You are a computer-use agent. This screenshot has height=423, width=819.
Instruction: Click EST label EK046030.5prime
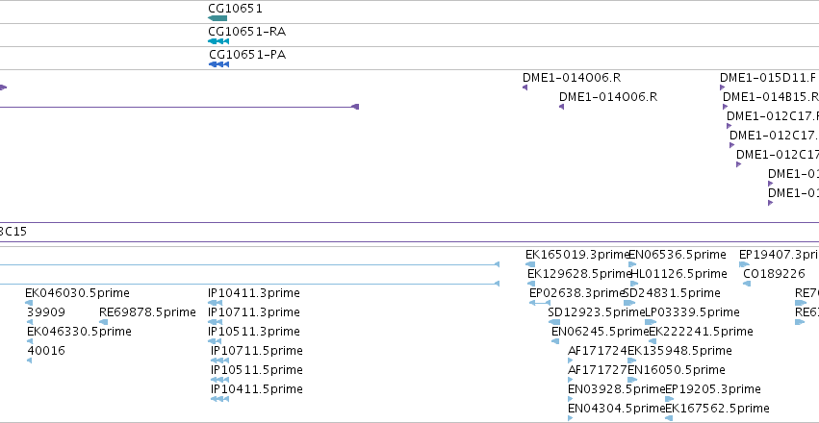[x=77, y=293]
